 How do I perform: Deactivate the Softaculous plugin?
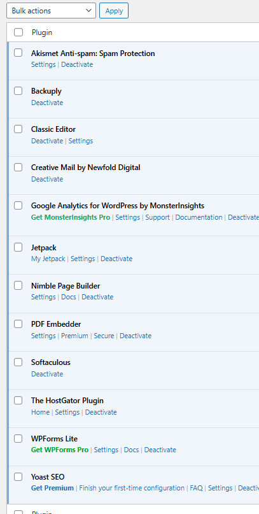[x=47, y=374]
